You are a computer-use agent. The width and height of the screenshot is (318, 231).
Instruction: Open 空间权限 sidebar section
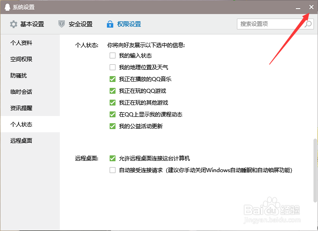click(30, 59)
